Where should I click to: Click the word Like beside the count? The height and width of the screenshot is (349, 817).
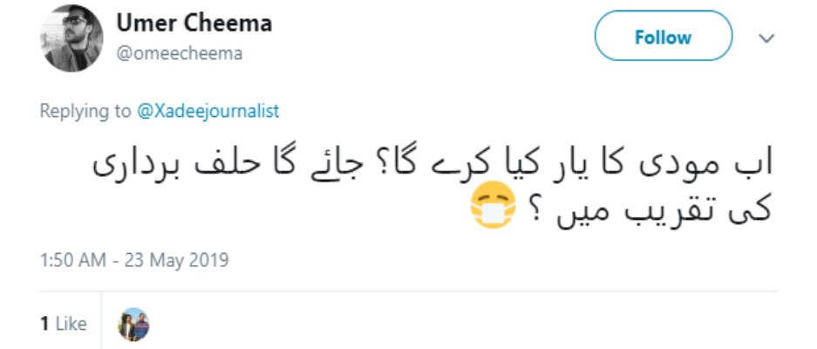(x=71, y=324)
